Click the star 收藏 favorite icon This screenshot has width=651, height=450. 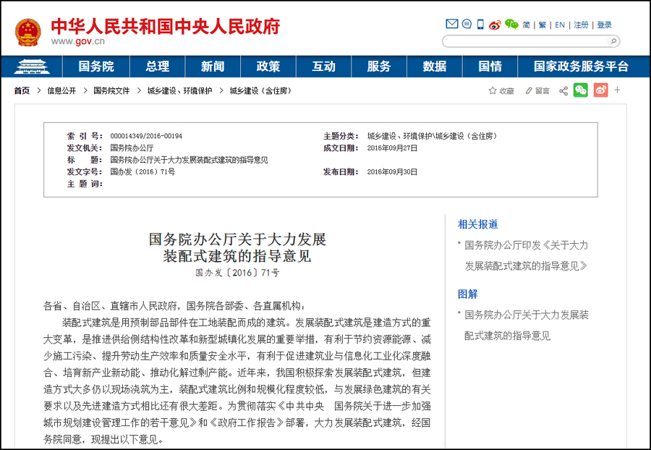pos(493,90)
